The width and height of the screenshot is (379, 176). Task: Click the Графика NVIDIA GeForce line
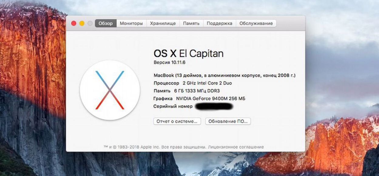pos(199,99)
